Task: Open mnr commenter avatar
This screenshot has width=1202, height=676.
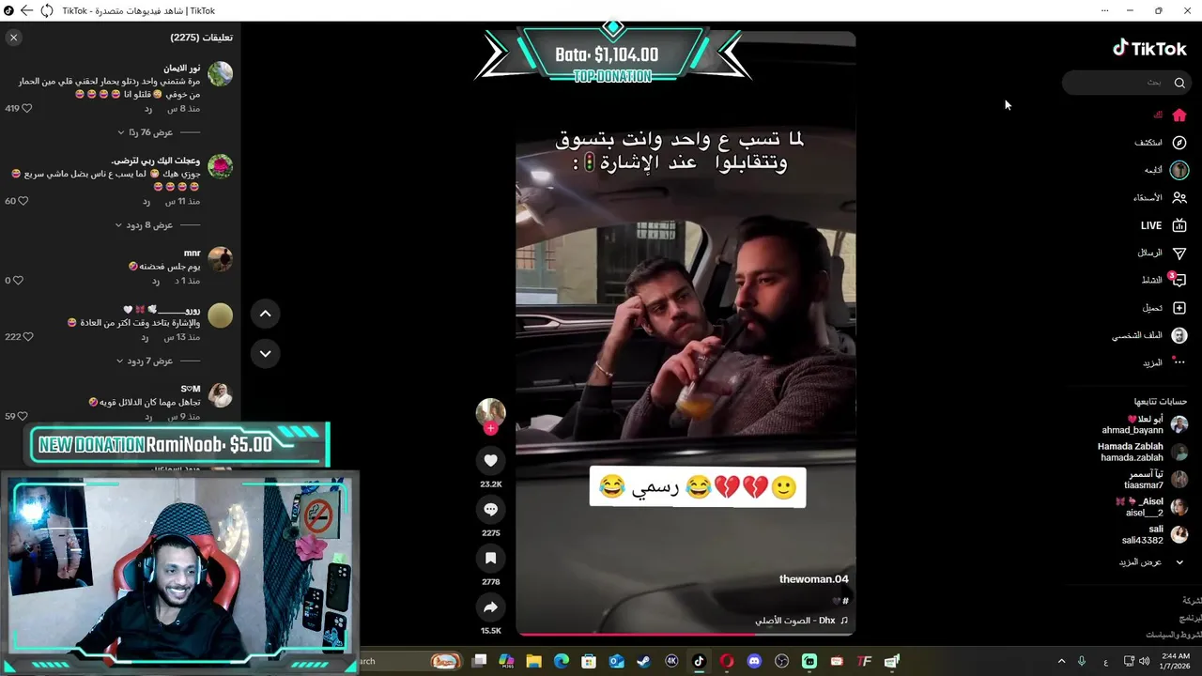Action: (220, 259)
